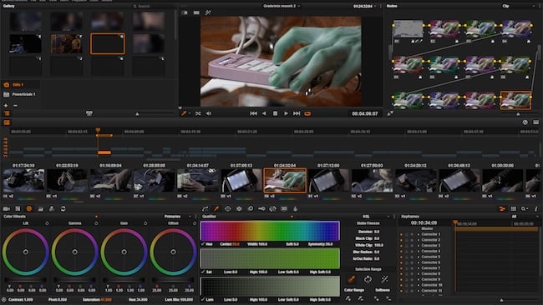The height and width of the screenshot is (305, 543).
Task: Select the Softness add picker
Action: (377, 298)
